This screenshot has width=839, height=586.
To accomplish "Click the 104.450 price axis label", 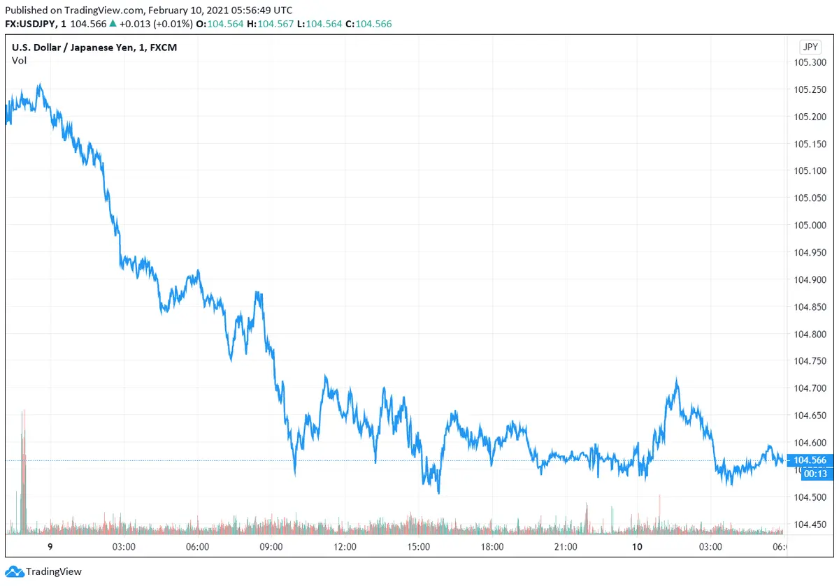I will coord(810,524).
